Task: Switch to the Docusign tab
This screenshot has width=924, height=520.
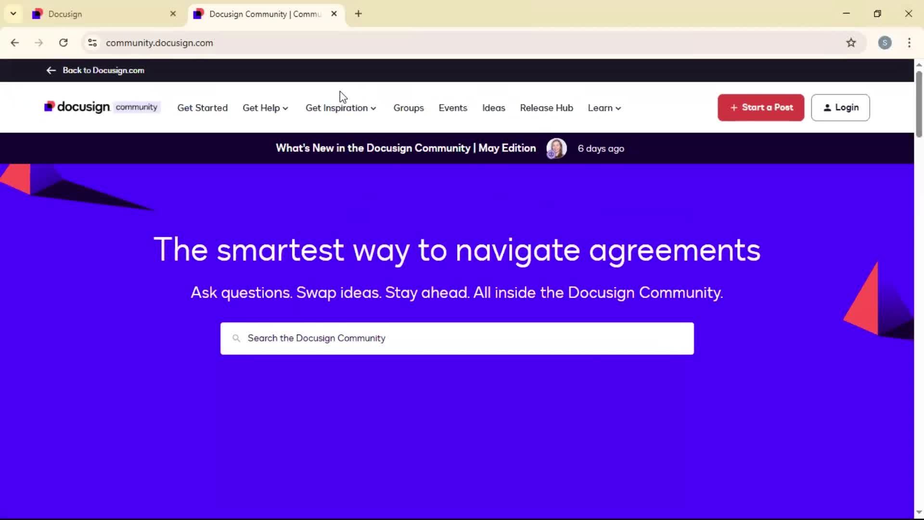Action: (105, 14)
